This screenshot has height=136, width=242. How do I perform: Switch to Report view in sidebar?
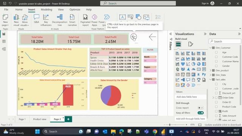(4, 34)
